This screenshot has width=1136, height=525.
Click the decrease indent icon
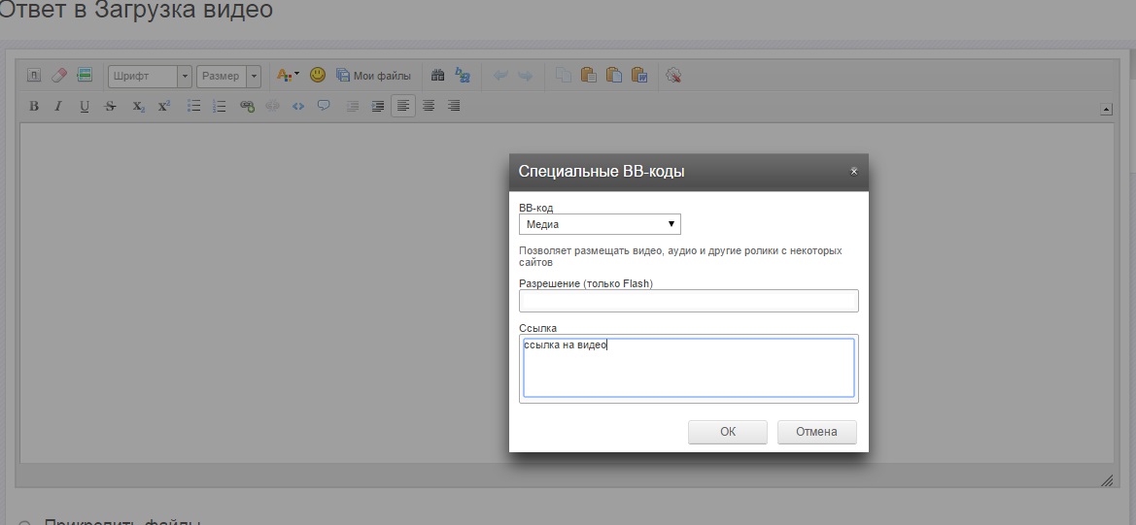tap(352, 107)
